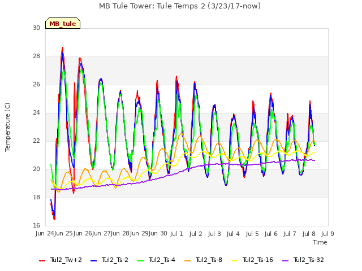Click the blue Tul2_Ts-2 legend swatch
The height and width of the screenshot is (271, 362).
tap(93, 261)
